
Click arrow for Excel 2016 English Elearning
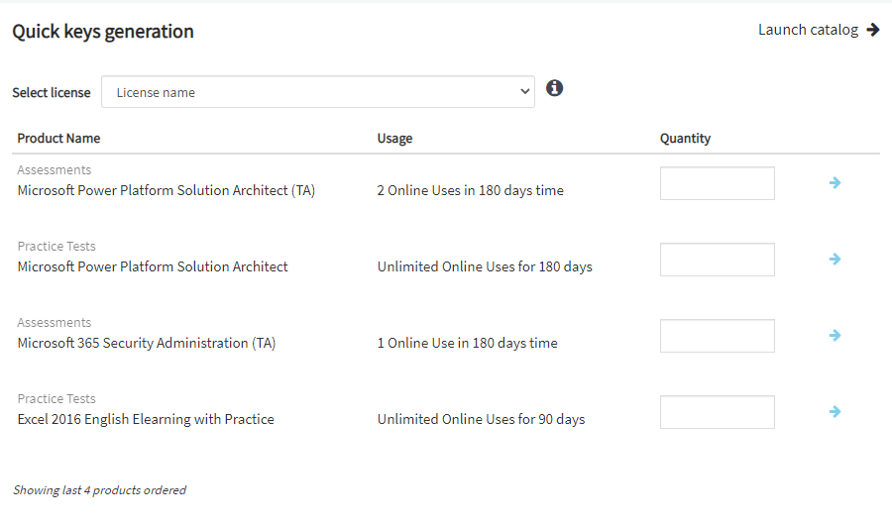pos(835,412)
